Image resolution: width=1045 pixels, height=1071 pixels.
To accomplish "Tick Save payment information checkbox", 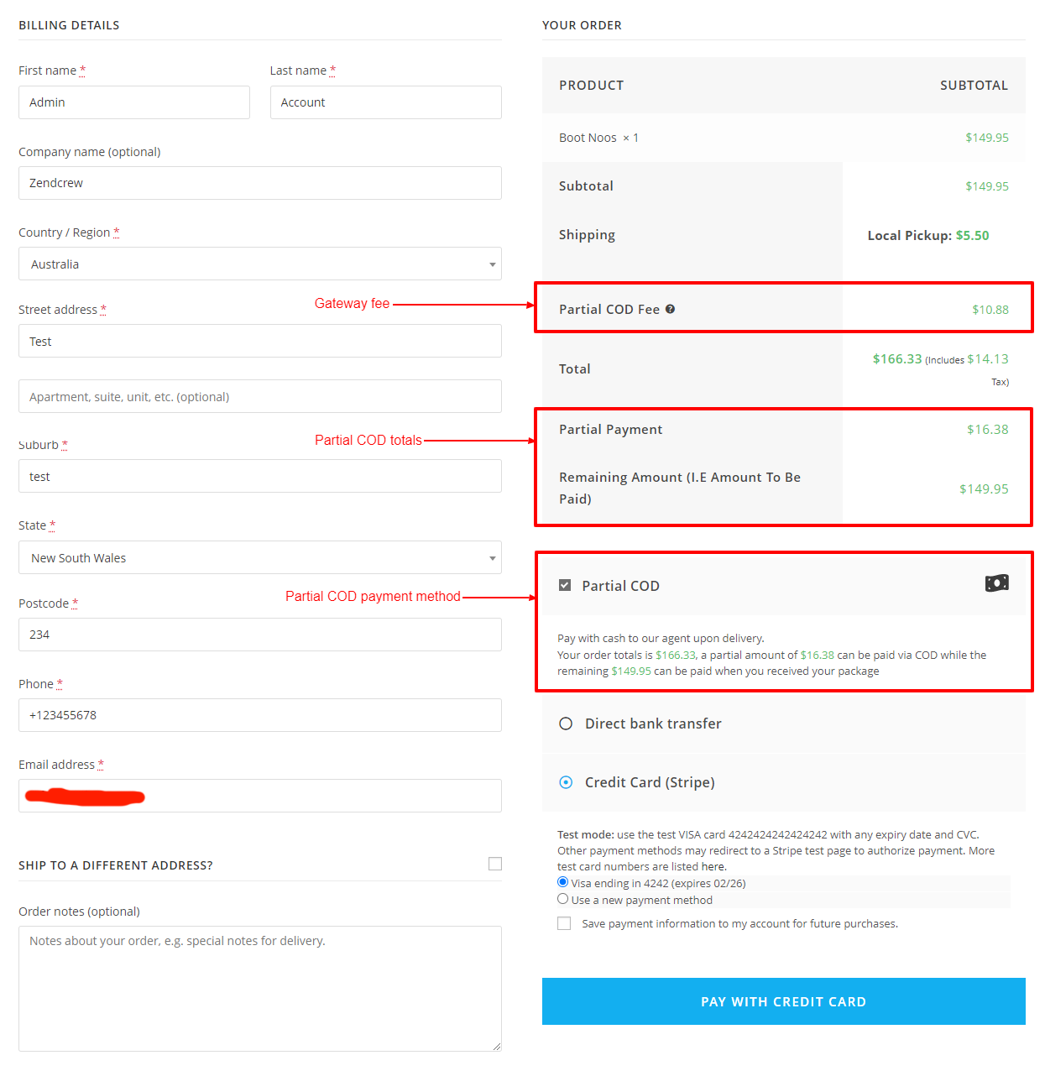I will 564,923.
